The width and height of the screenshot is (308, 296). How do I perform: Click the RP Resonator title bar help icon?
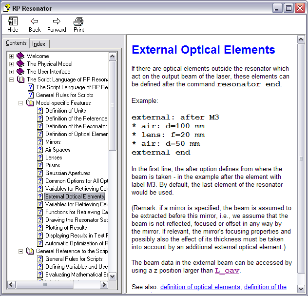pos(6,8)
